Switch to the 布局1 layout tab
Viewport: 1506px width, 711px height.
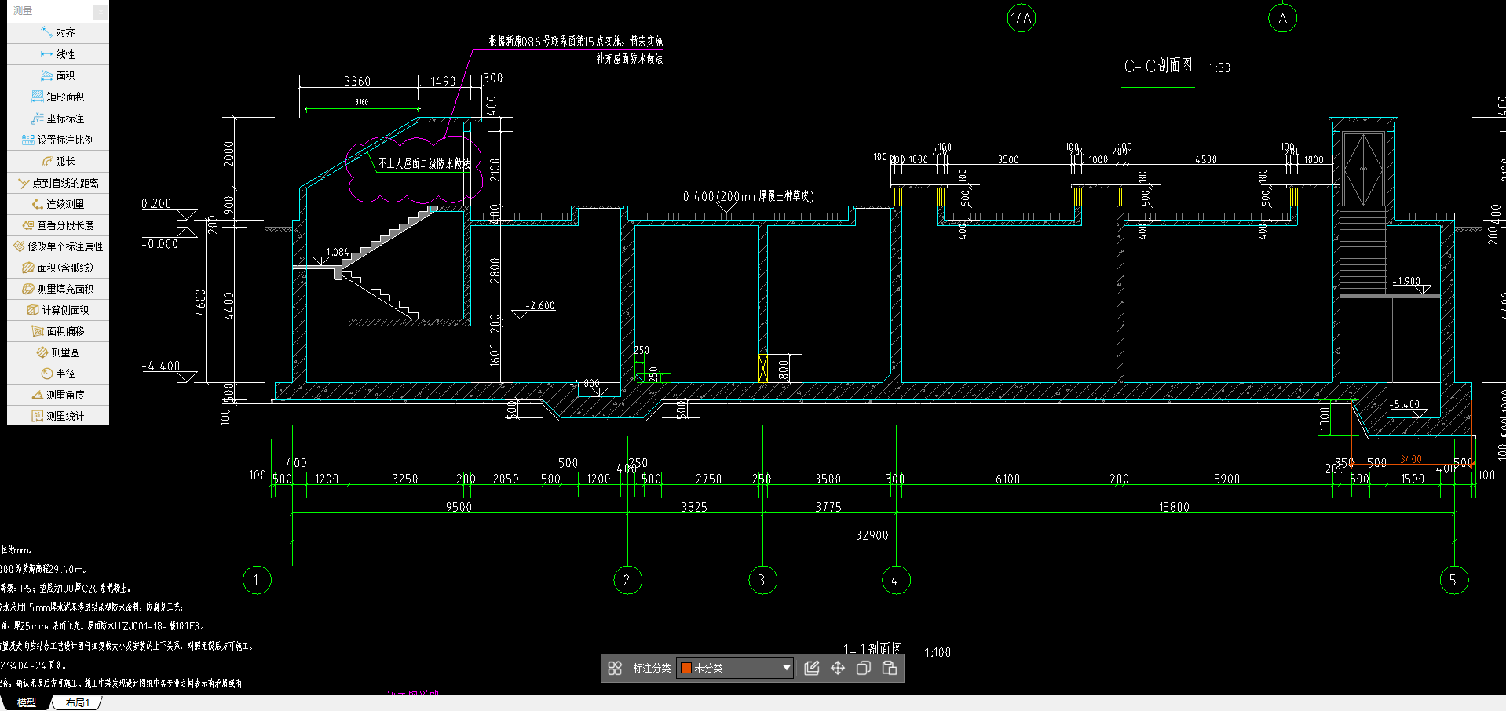(x=78, y=702)
